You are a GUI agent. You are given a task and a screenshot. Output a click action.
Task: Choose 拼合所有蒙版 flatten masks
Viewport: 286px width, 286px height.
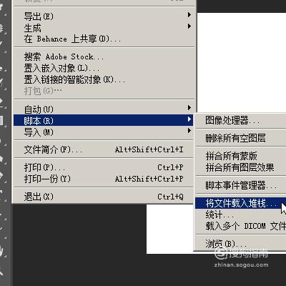point(241,156)
